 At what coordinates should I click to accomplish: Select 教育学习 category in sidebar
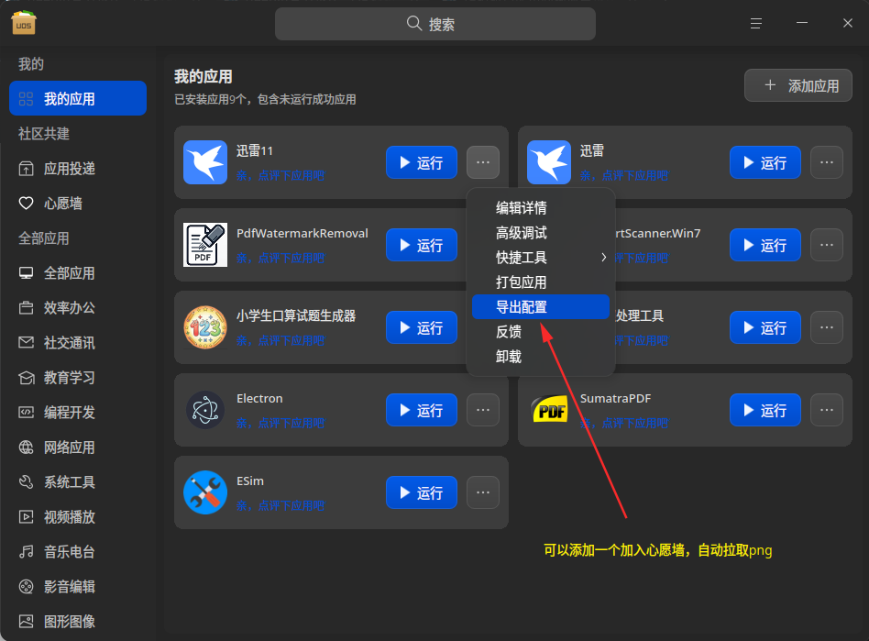tap(78, 378)
